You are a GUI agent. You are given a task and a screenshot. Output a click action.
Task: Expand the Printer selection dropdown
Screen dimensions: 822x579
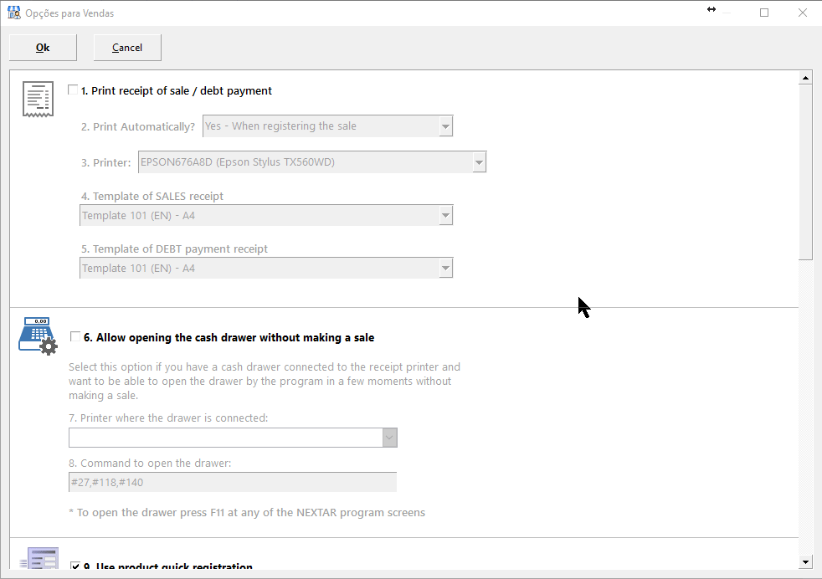479,162
